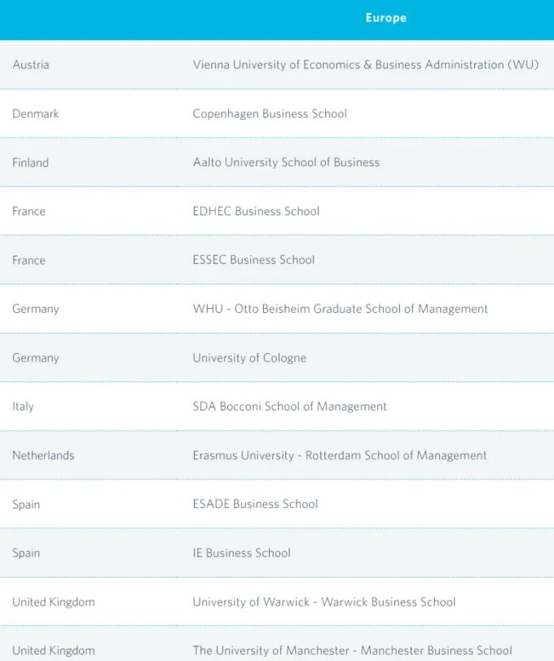The height and width of the screenshot is (661, 554).
Task: Select the Italy country cell
Action: [23, 407]
